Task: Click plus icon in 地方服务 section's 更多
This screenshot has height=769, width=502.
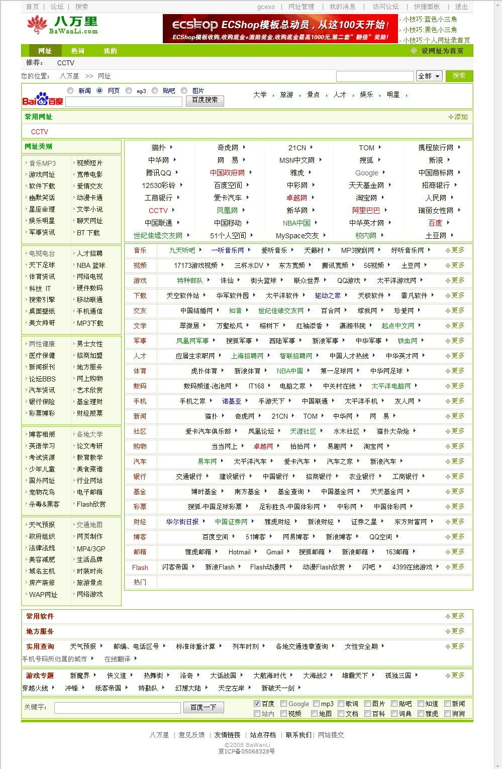Action: point(448,631)
